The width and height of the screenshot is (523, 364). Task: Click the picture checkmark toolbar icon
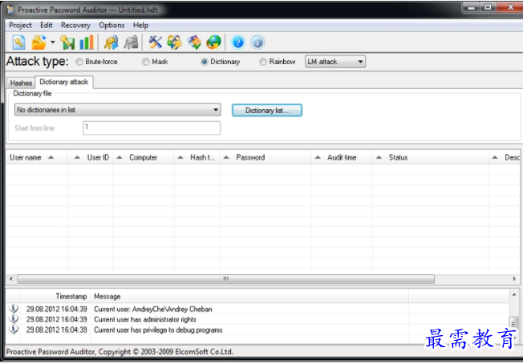(x=194, y=42)
